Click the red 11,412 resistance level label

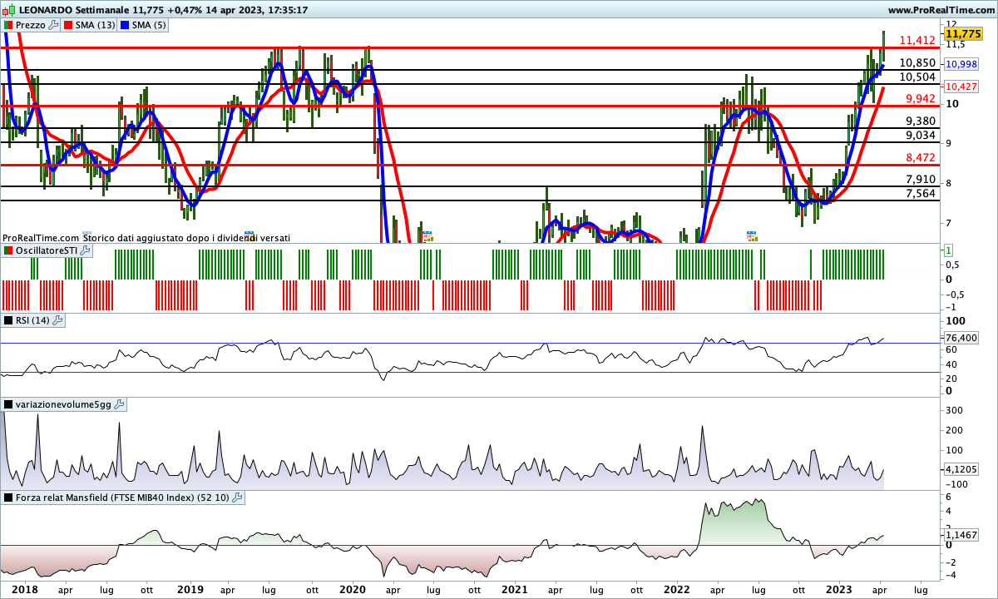917,40
